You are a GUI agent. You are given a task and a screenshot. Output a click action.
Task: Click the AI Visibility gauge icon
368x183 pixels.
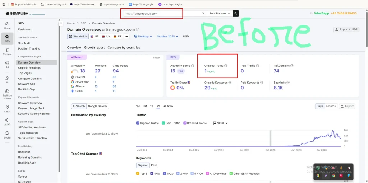[75, 71]
